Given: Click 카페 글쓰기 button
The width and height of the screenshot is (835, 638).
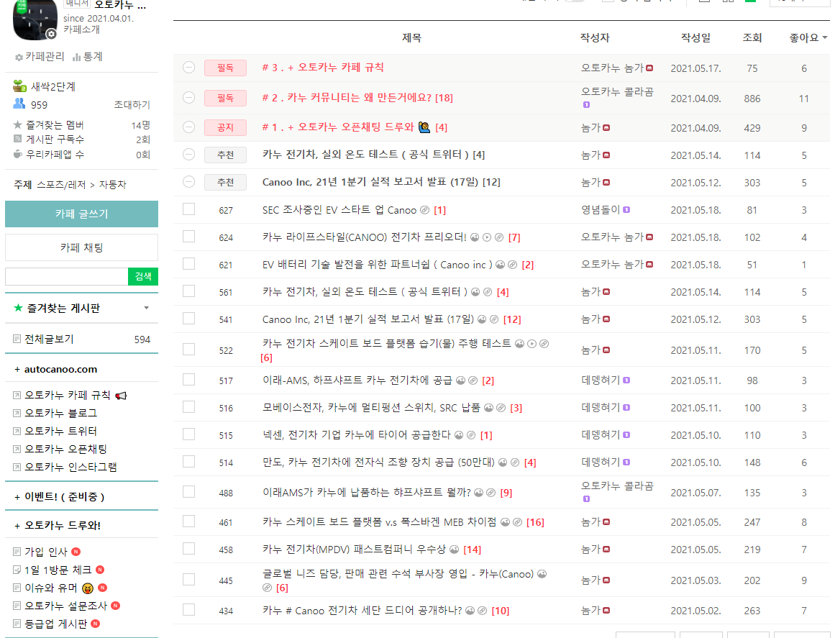Looking at the screenshot, I should 81,214.
